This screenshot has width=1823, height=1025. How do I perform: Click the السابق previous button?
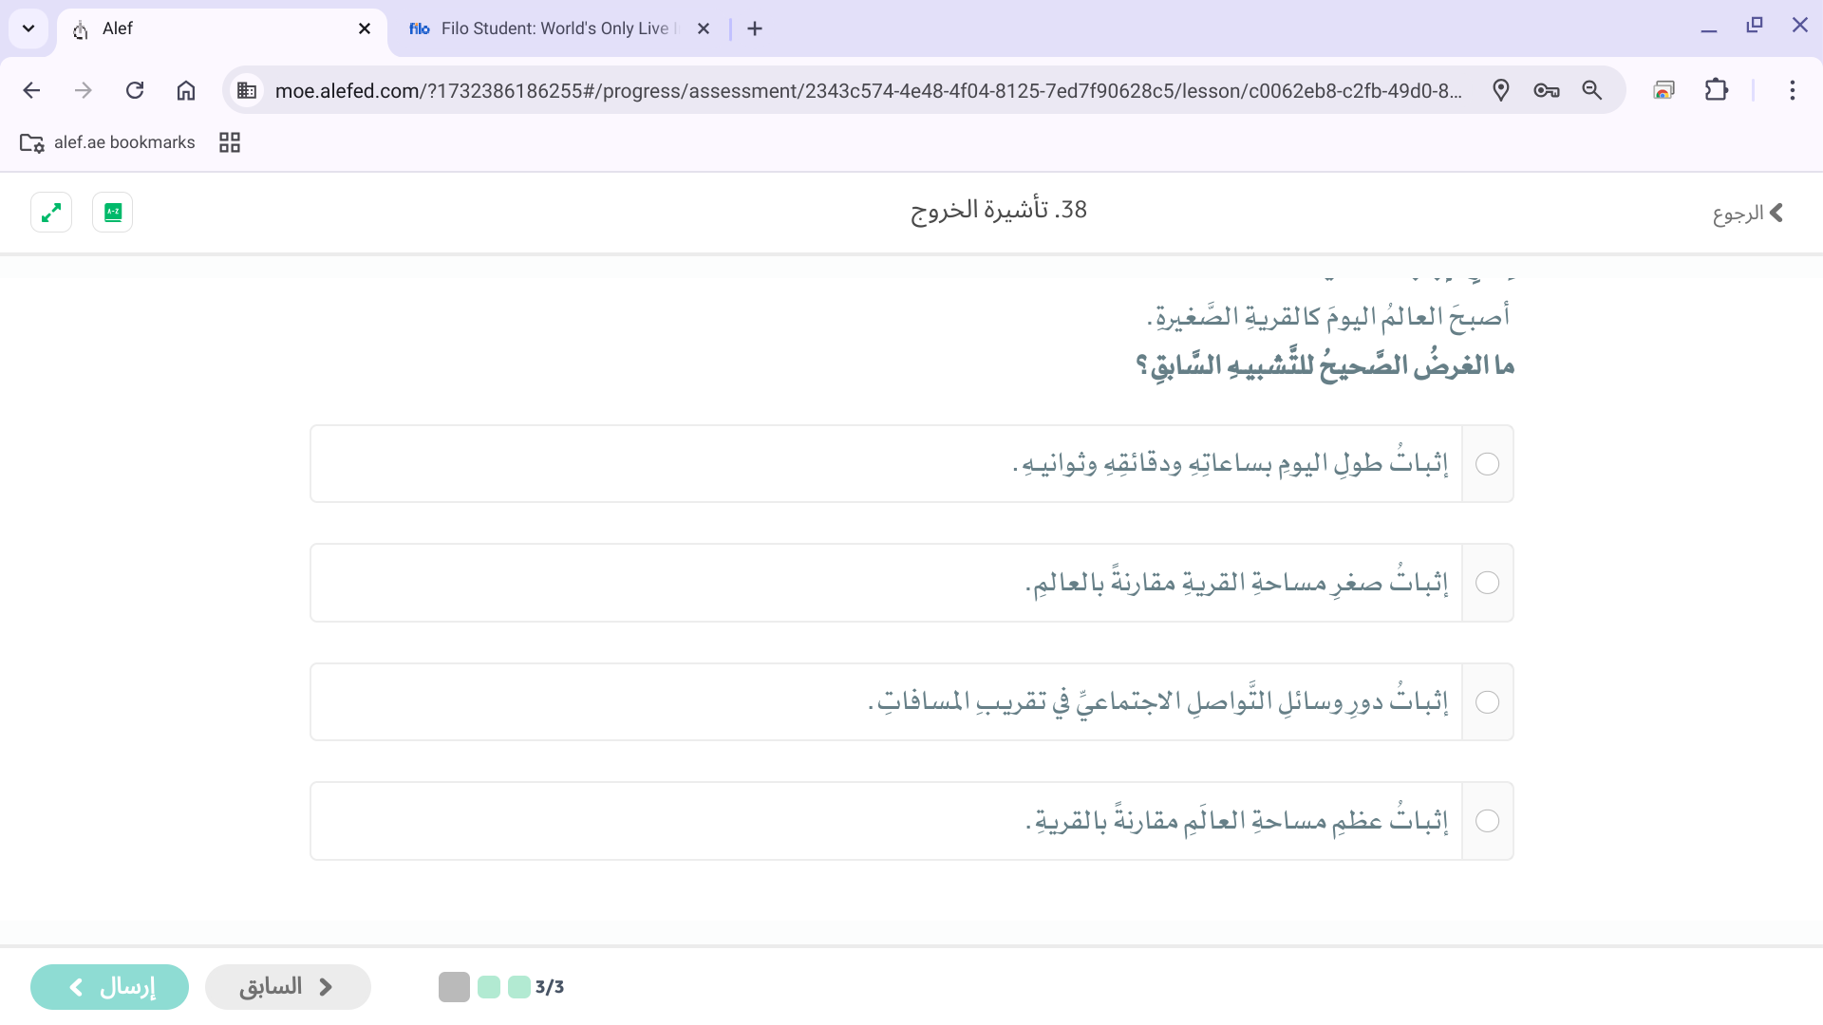(287, 987)
